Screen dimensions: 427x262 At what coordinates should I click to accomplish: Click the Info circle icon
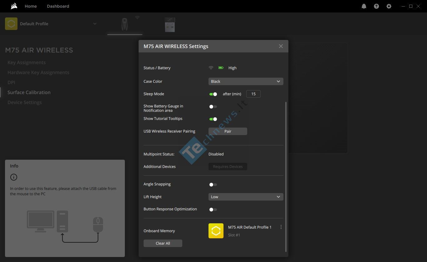[14, 177]
